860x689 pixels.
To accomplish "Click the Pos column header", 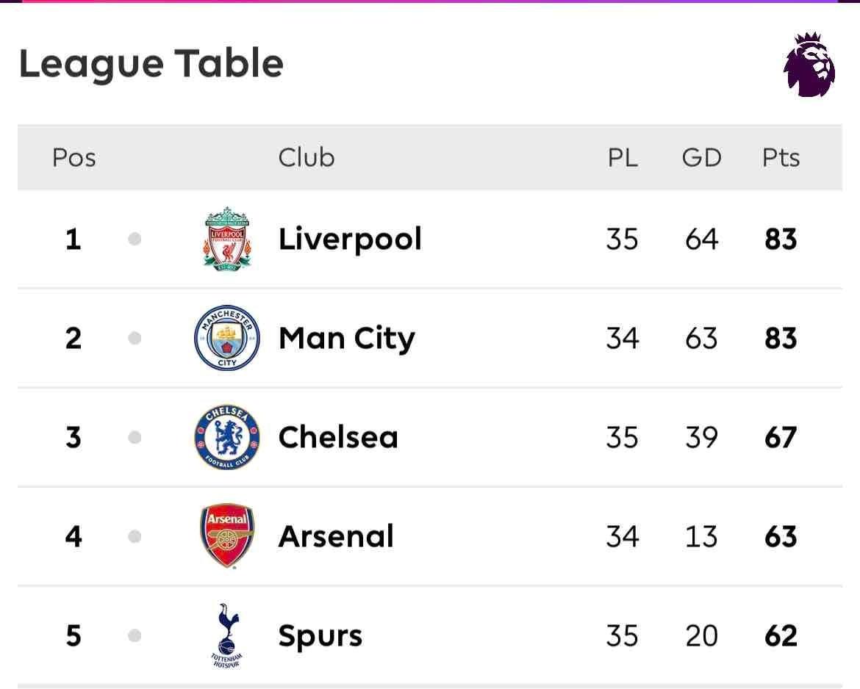I will tap(74, 158).
